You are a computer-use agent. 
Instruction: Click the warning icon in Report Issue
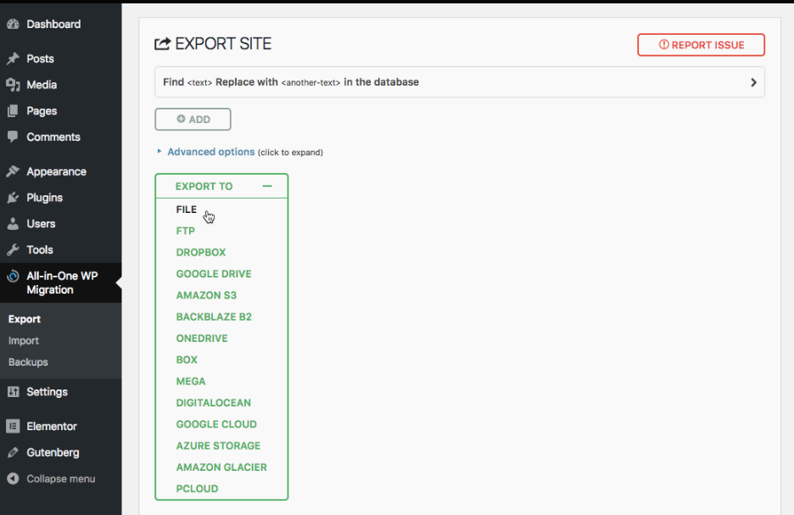pyautogui.click(x=664, y=45)
